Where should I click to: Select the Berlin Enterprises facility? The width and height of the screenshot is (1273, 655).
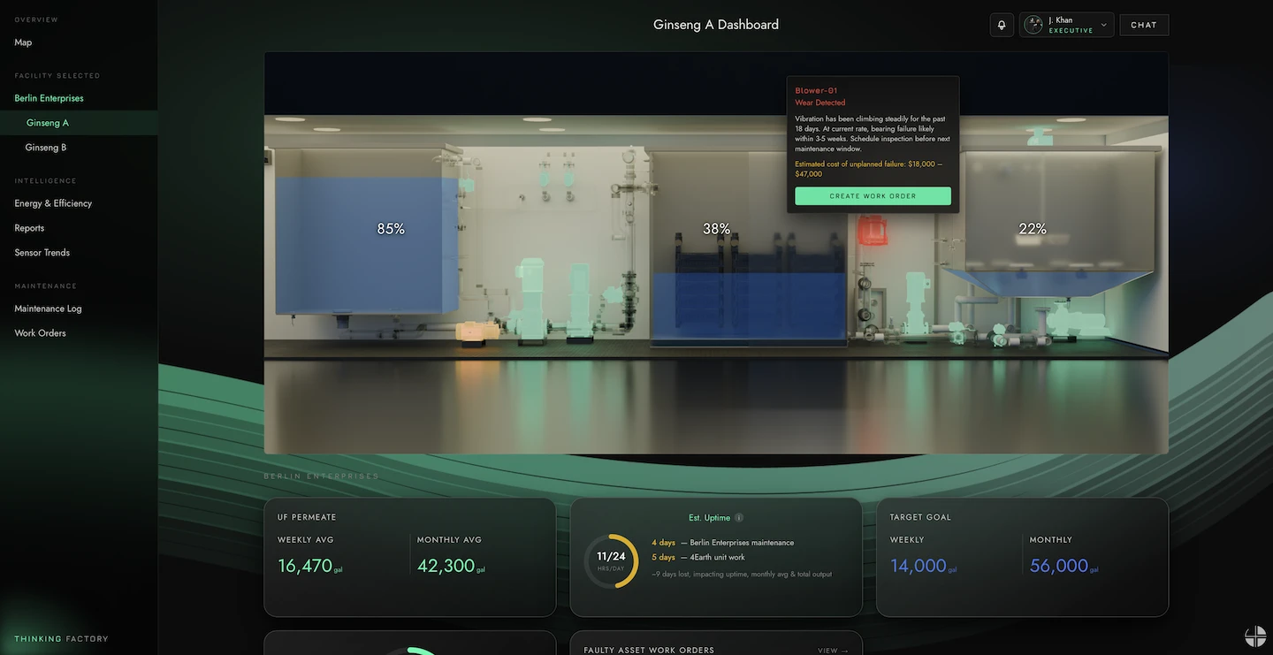50,98
